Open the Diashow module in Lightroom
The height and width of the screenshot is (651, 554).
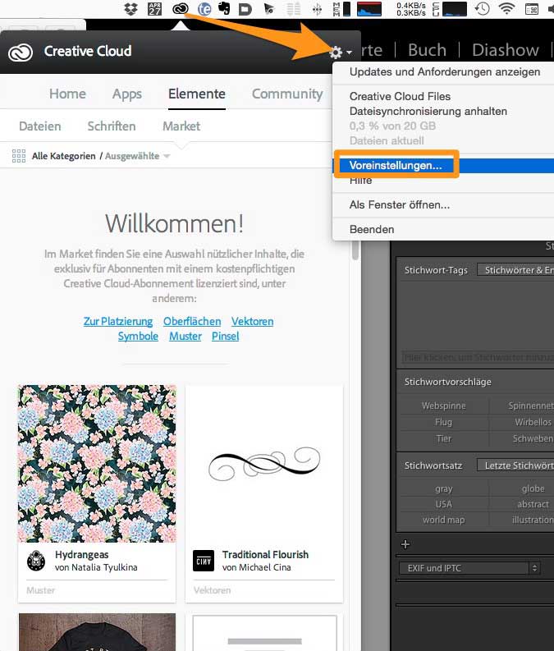tap(506, 50)
